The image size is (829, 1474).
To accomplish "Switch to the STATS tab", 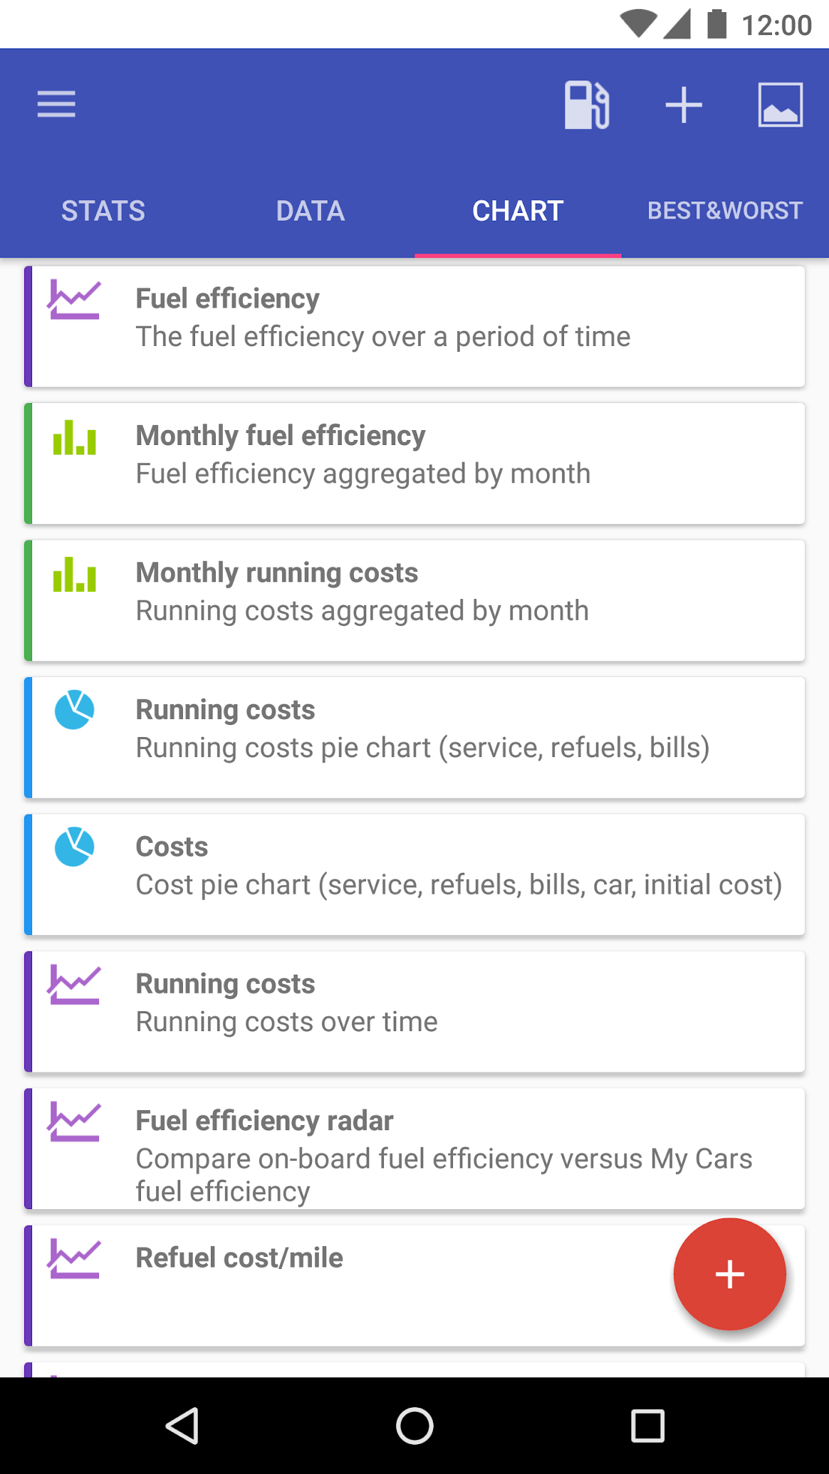I will 103,211.
